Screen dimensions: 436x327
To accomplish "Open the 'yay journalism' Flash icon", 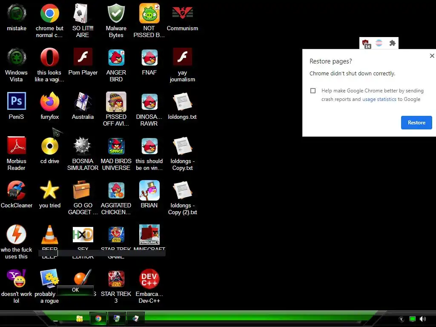I will pos(182,57).
